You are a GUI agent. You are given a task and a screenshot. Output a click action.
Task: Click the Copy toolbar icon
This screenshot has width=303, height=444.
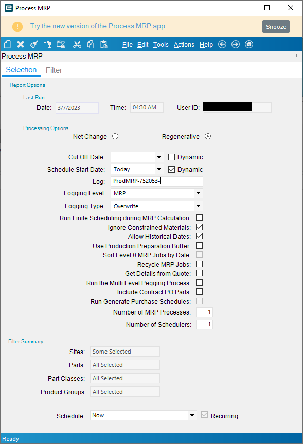pyautogui.click(x=91, y=44)
